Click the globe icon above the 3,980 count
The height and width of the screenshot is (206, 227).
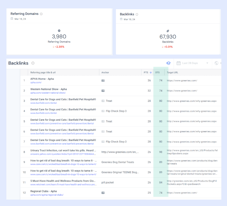pyautogui.click(x=59, y=31)
